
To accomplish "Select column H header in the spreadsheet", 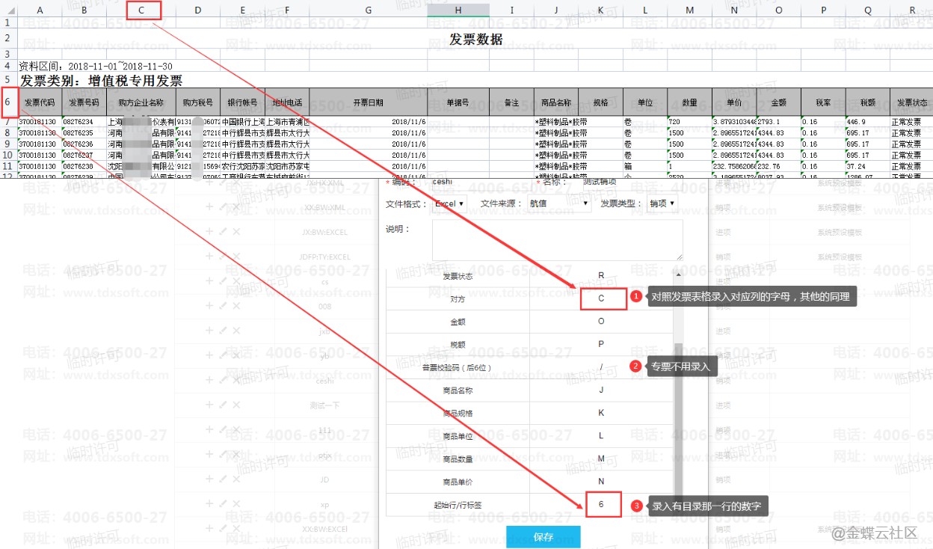I will [x=458, y=10].
